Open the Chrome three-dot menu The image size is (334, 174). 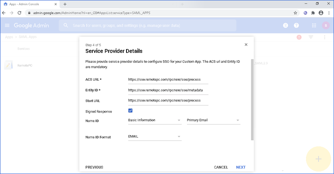point(329,13)
